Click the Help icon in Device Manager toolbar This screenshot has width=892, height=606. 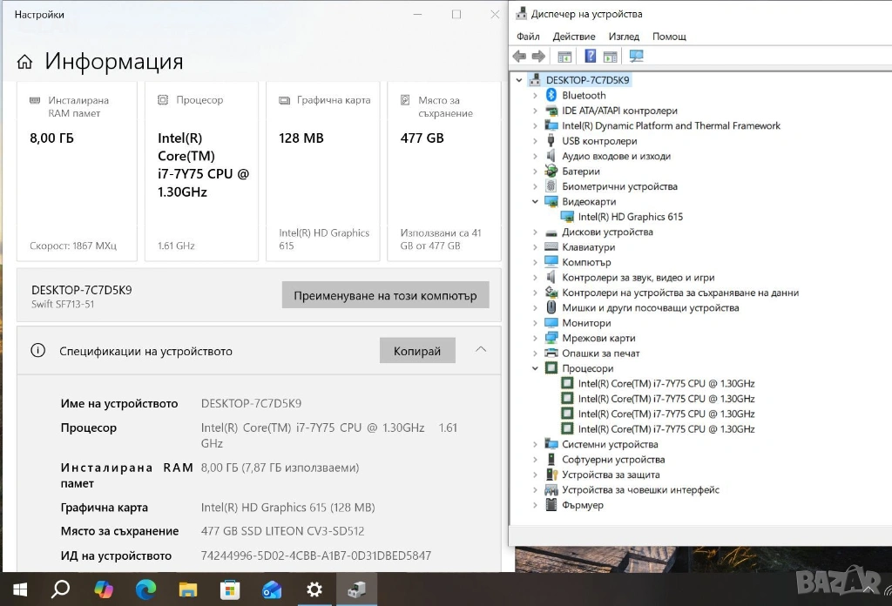(591, 57)
